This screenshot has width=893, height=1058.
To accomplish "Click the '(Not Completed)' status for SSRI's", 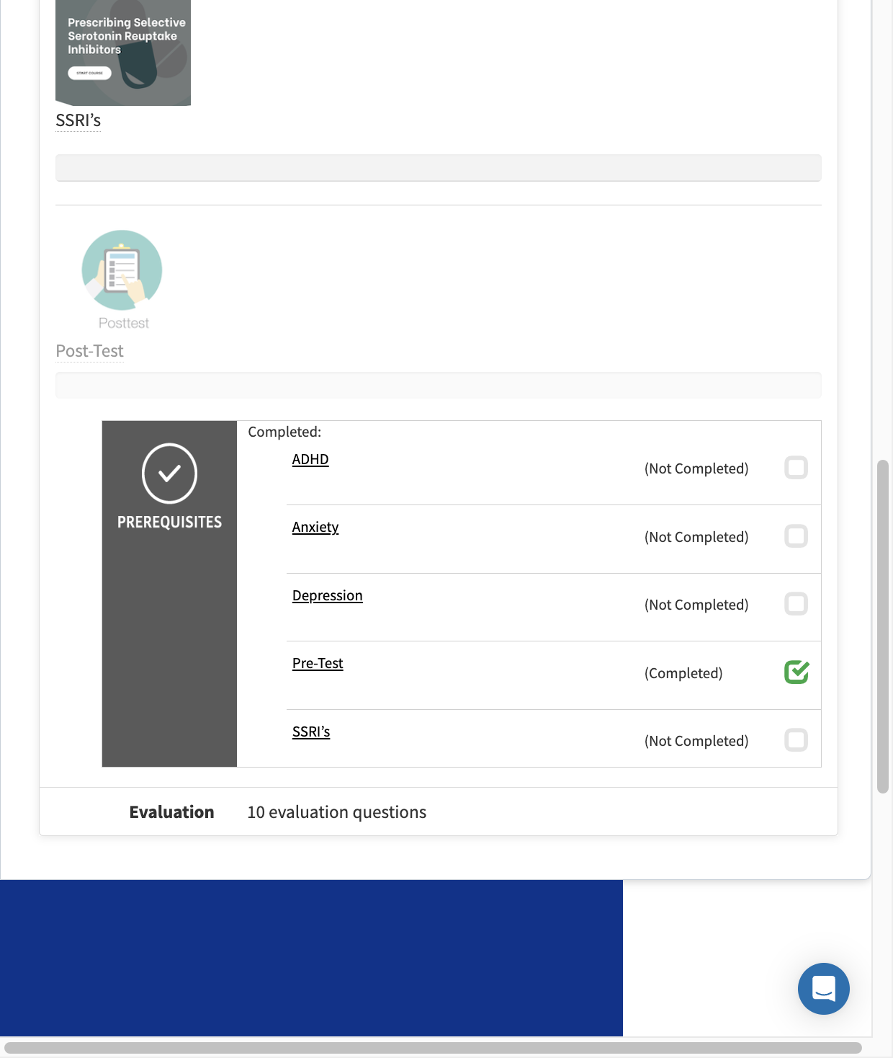I will pyautogui.click(x=696, y=741).
